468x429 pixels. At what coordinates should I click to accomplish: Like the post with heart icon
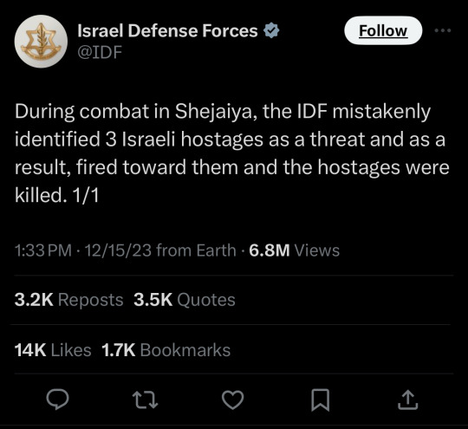233,400
